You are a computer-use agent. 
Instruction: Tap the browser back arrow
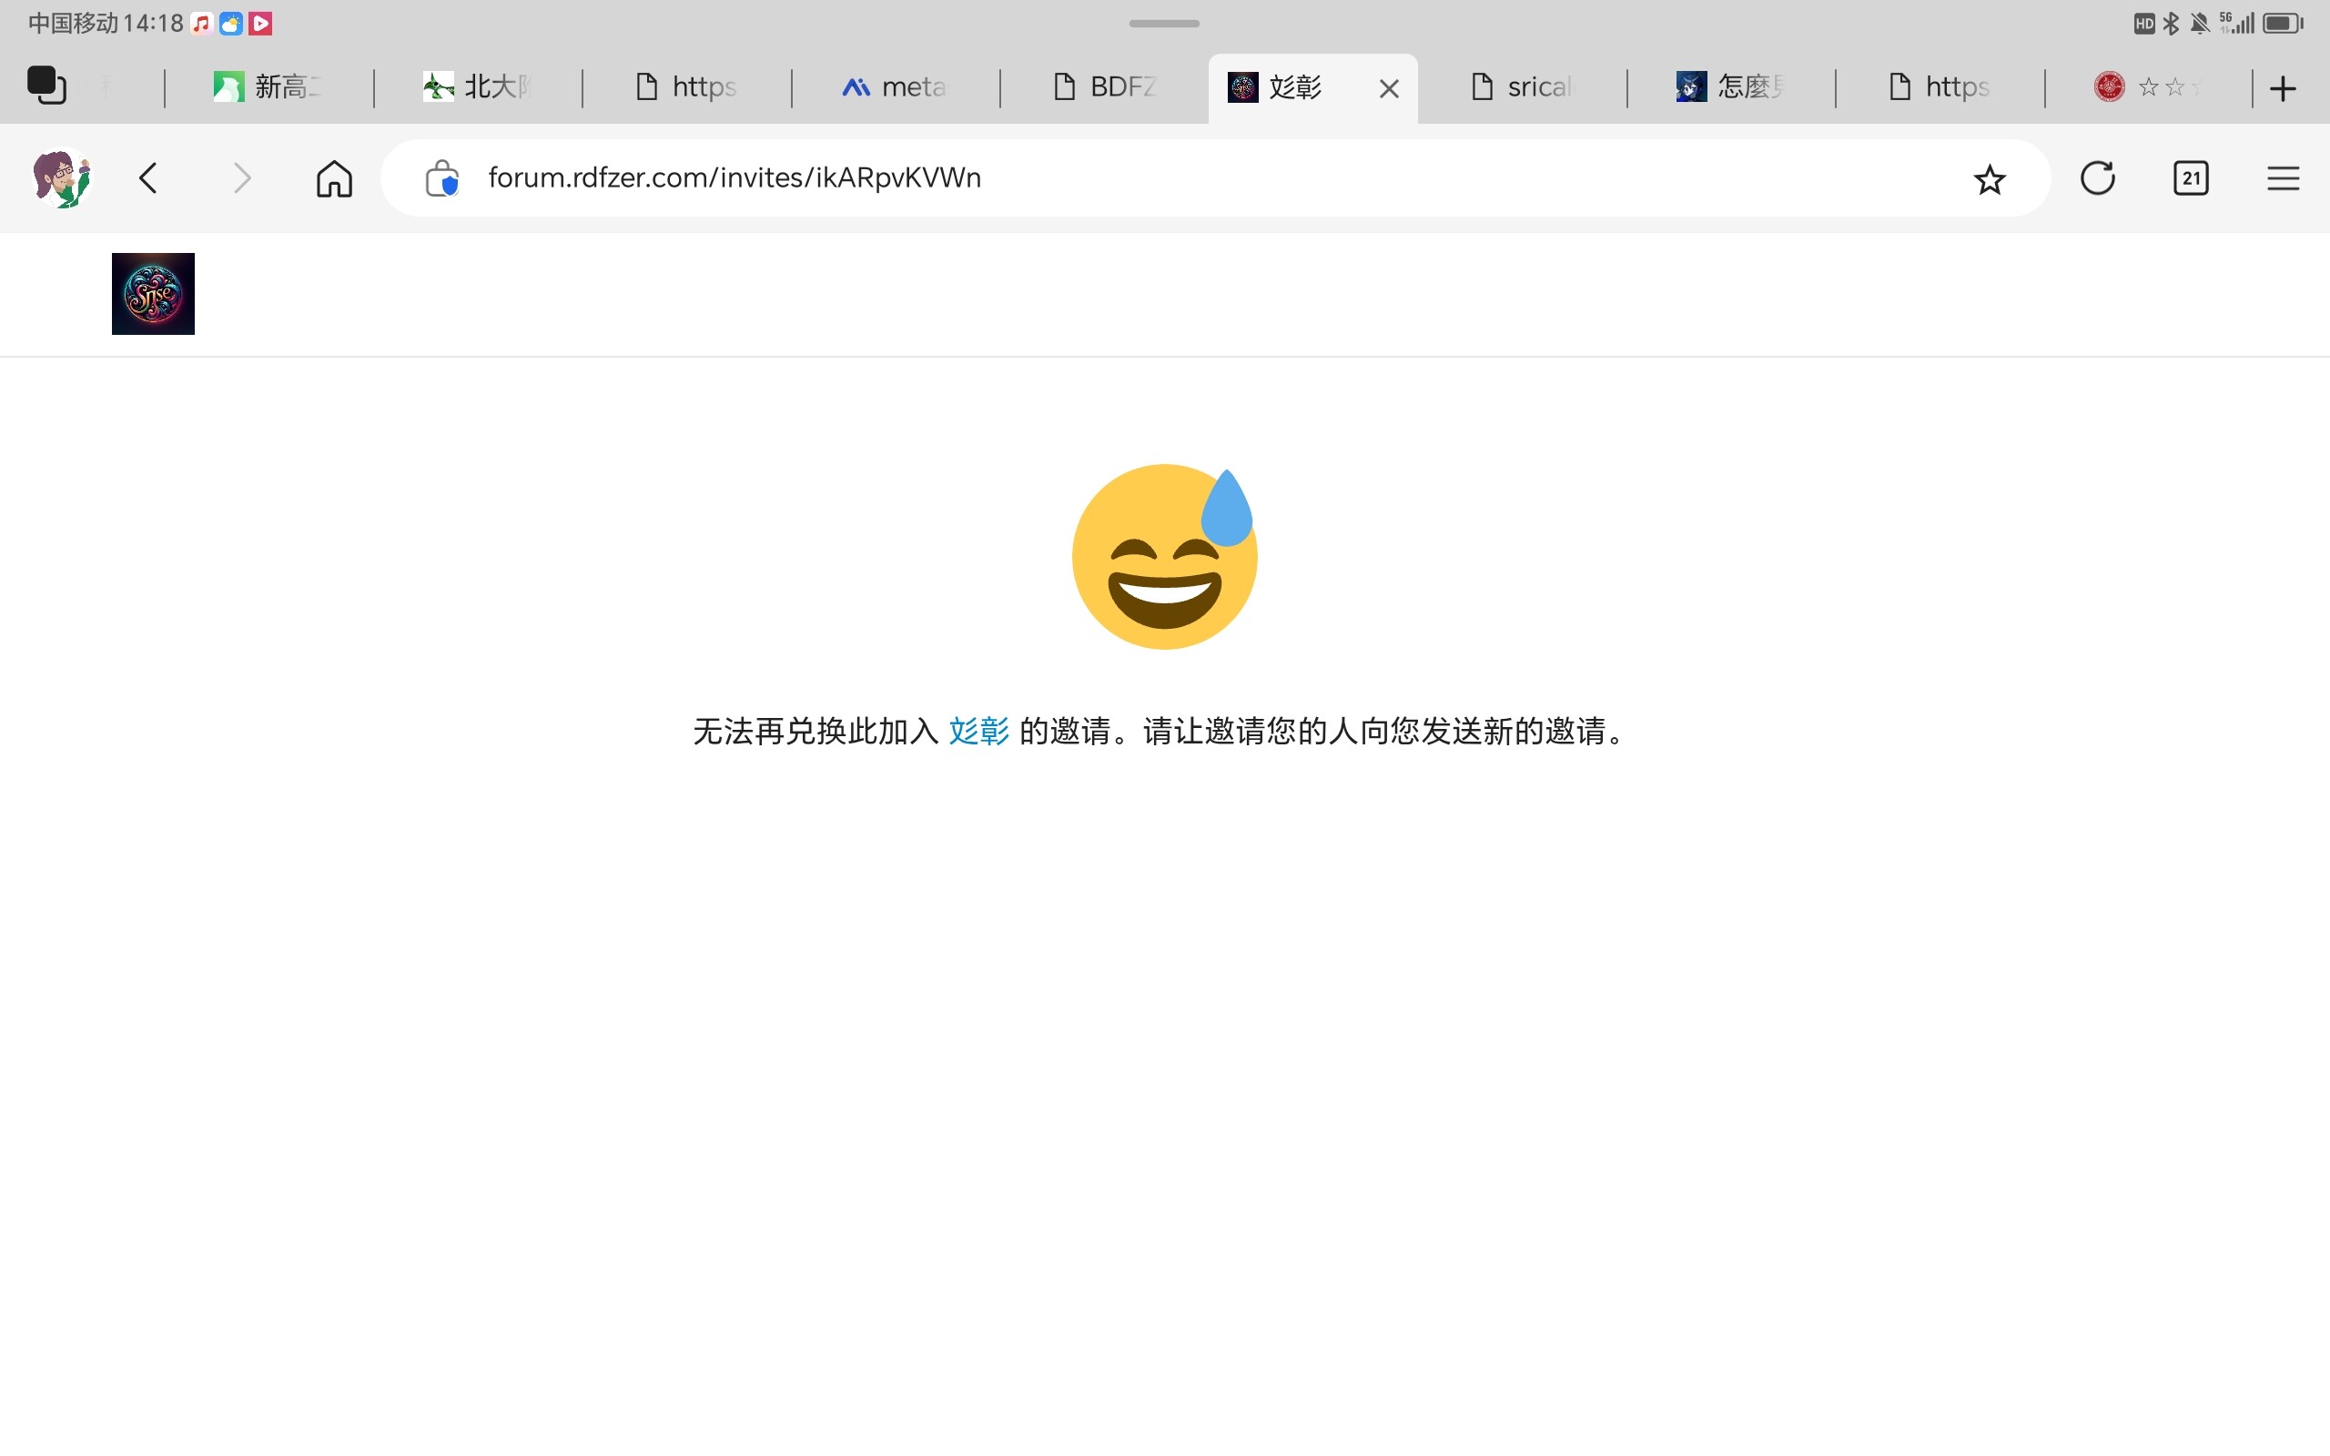click(x=148, y=178)
